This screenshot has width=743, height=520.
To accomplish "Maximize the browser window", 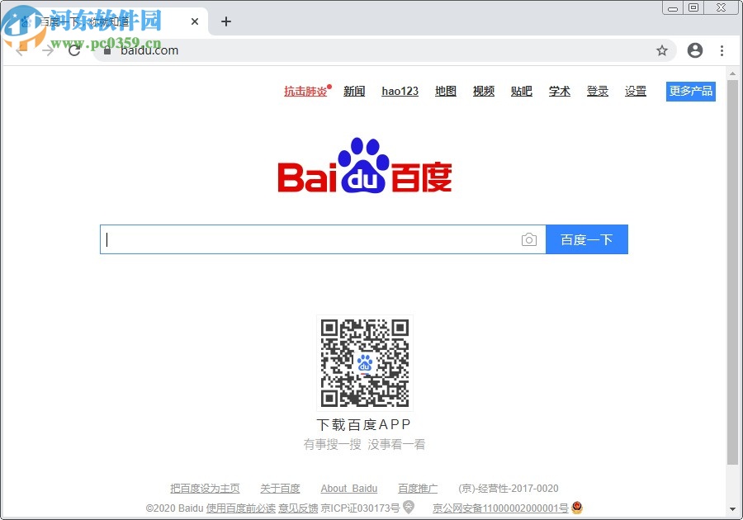I will pos(693,7).
